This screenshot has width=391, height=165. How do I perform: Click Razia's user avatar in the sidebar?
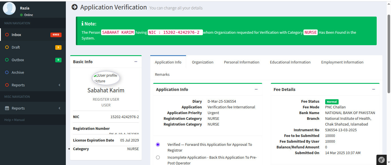click(x=9, y=8)
